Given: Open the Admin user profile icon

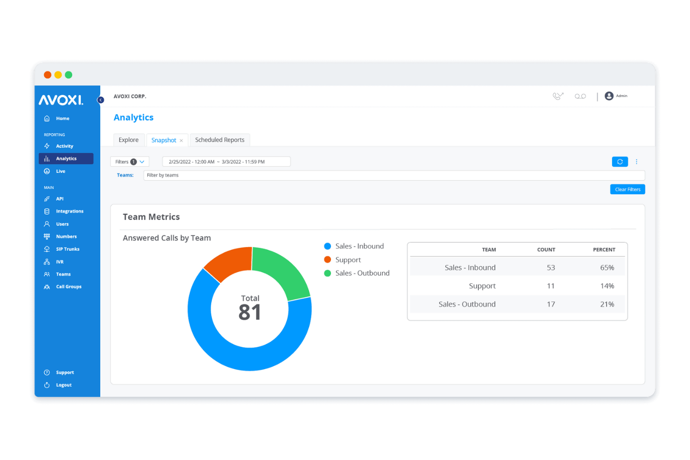Looking at the screenshot, I should pyautogui.click(x=609, y=96).
